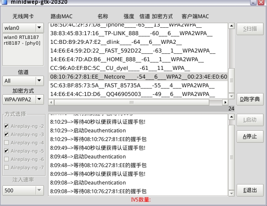Open the wlan0 wireless card dropdown
The width and height of the screenshot is (267, 206).
click(39, 28)
